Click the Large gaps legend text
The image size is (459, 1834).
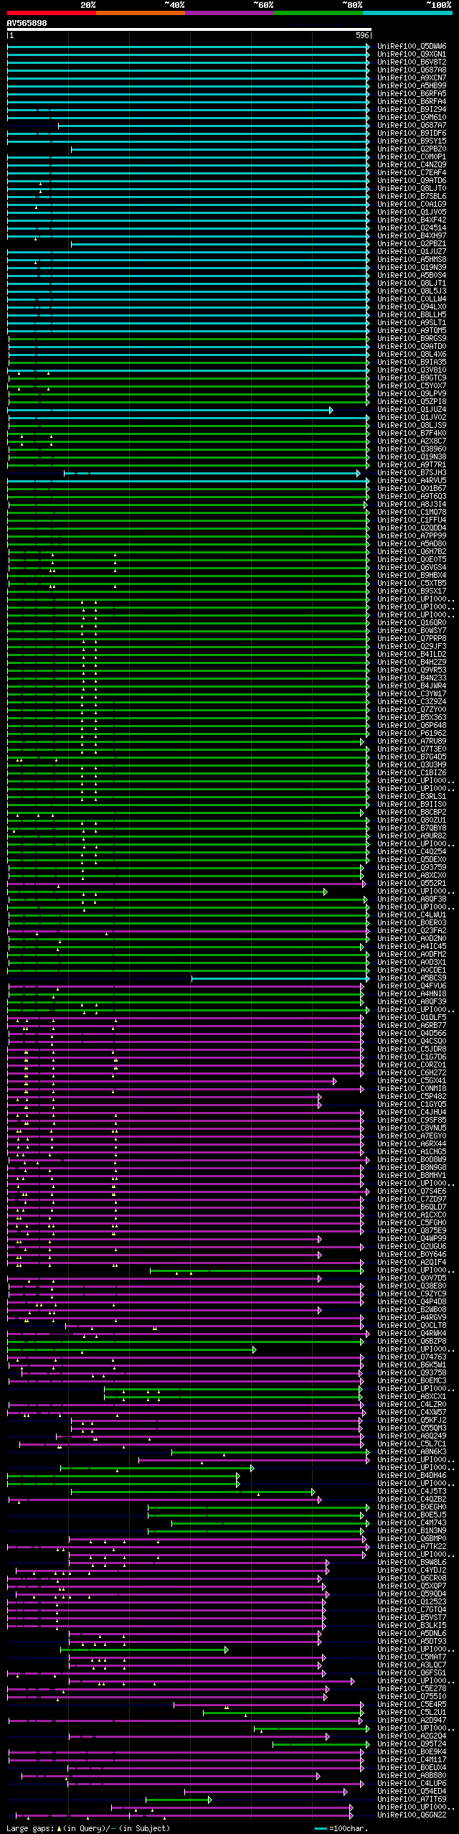click(88, 1829)
